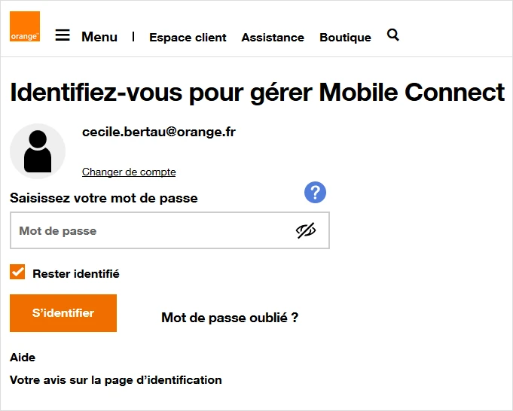Open the hamburger menu icon

coord(63,35)
